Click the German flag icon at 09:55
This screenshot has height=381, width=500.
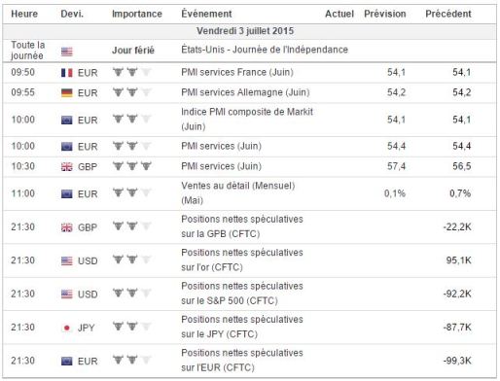67,93
